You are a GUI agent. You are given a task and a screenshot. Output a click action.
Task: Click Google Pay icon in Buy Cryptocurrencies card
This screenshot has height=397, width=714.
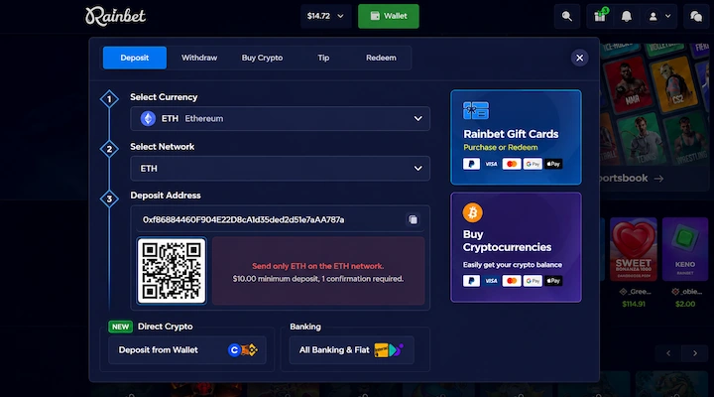(x=533, y=281)
